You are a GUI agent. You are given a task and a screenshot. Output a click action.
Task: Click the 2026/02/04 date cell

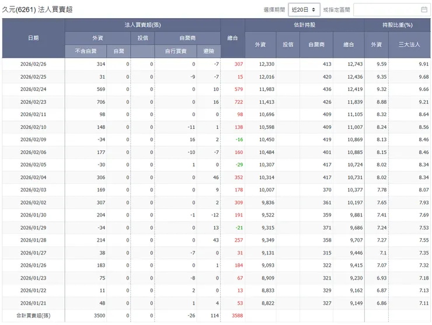[x=33, y=177]
